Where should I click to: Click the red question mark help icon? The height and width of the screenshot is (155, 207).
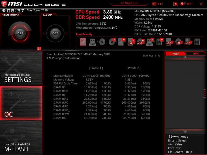39,48
